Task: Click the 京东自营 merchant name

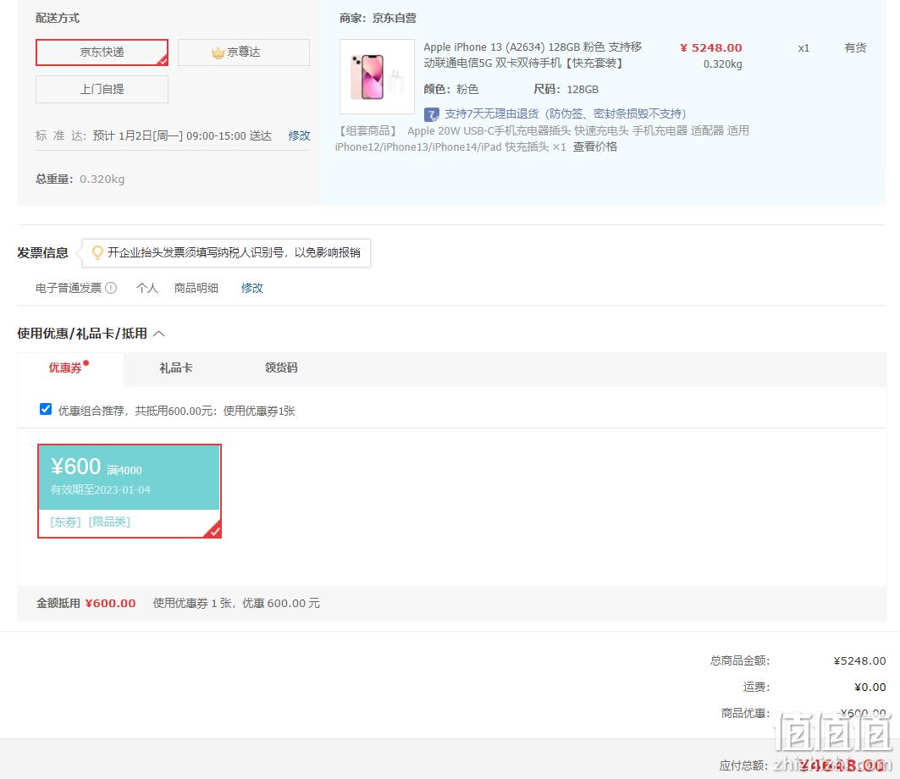Action: point(395,18)
